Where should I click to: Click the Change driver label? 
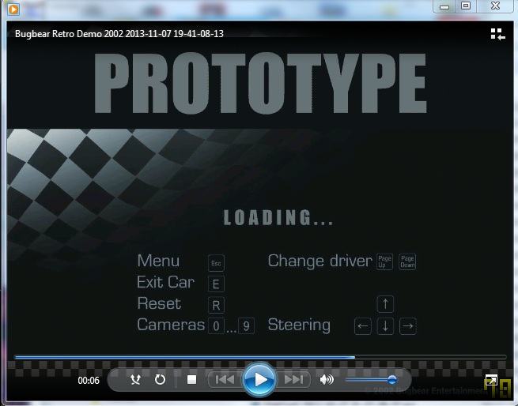[319, 261]
